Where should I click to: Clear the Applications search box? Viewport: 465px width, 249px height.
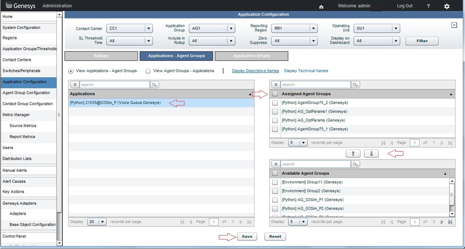75,85
